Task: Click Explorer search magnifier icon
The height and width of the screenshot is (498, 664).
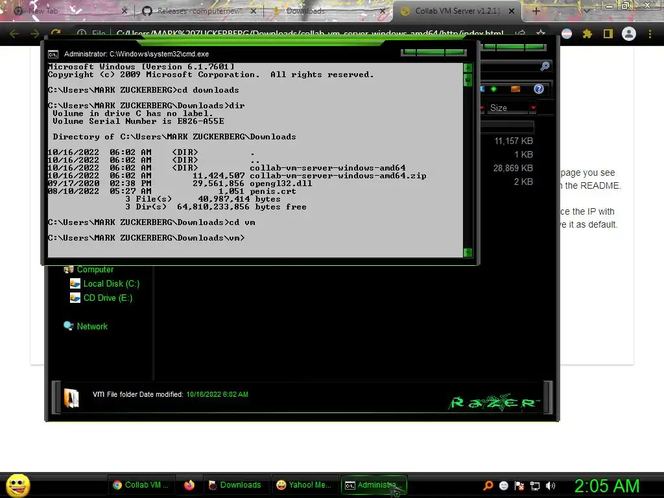Action: (x=545, y=66)
